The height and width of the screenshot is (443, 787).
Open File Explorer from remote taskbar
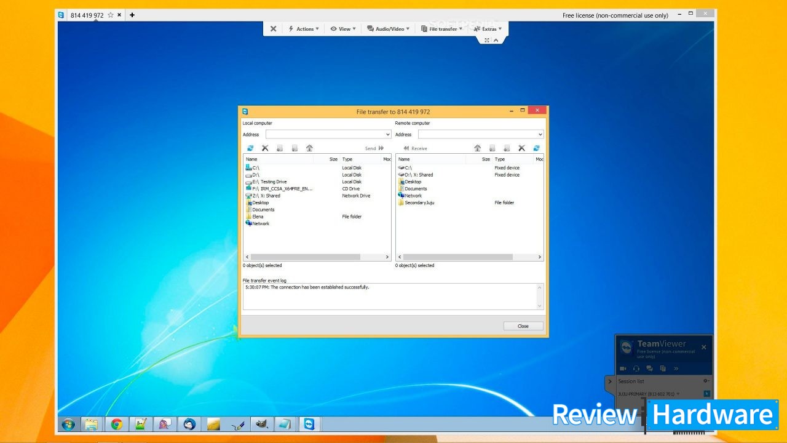tap(91, 424)
